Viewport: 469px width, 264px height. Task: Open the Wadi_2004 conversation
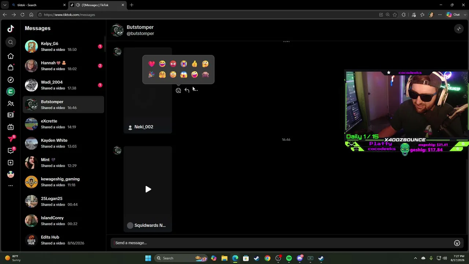point(63,85)
